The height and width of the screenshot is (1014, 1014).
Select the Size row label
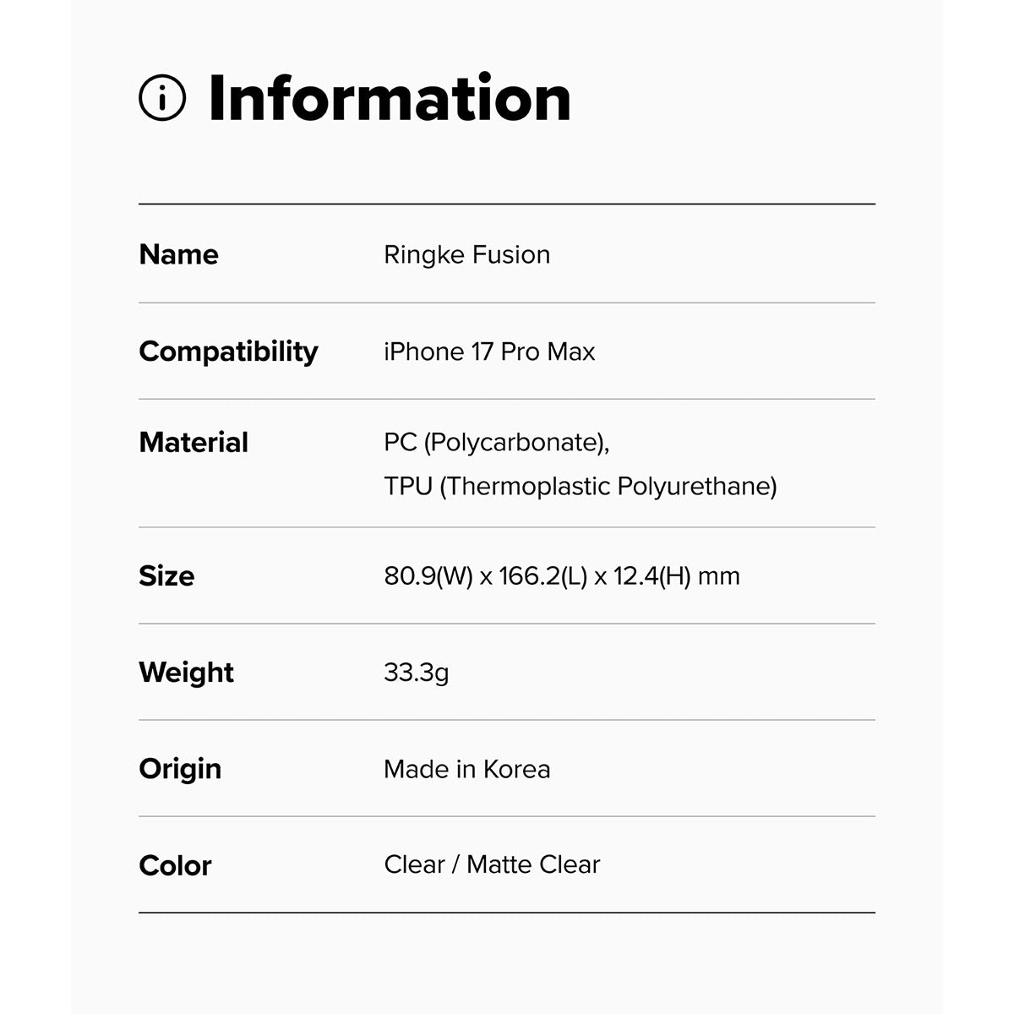[166, 575]
